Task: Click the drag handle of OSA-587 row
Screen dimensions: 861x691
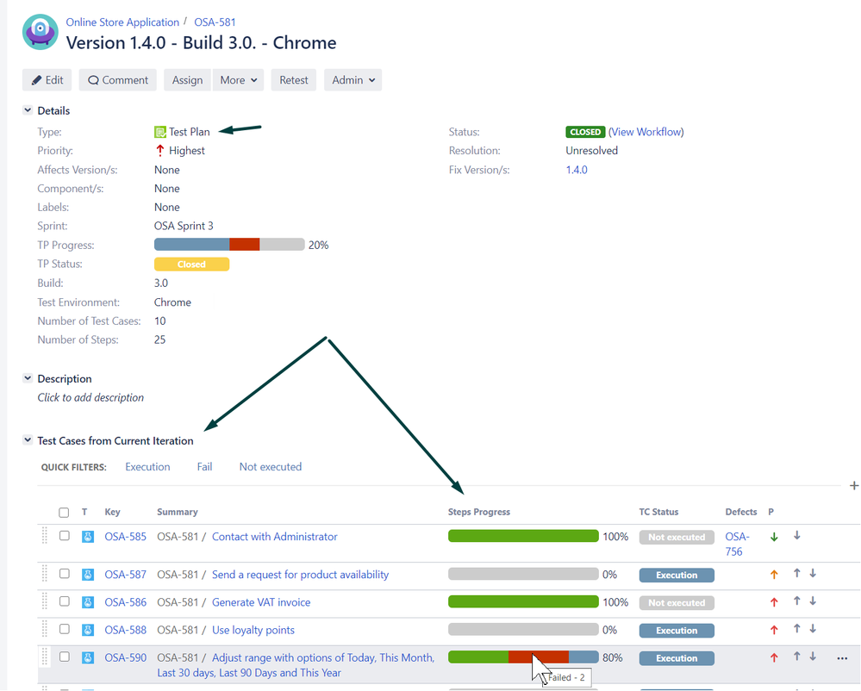Action: click(45, 574)
